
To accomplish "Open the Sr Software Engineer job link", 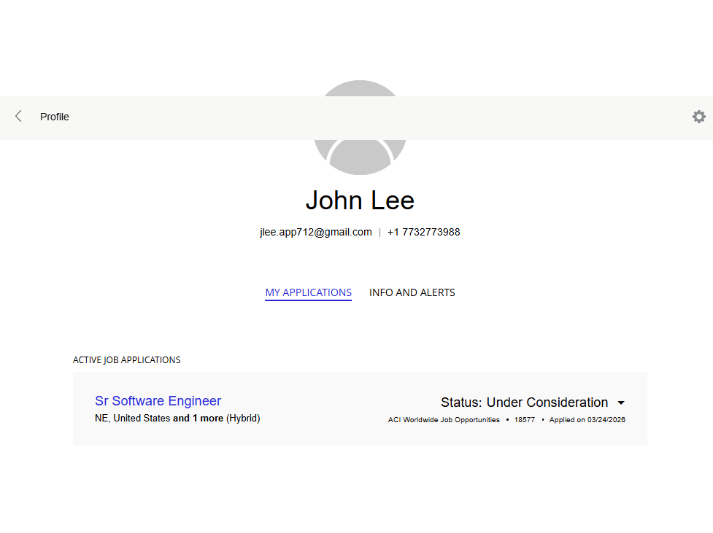I will (158, 401).
